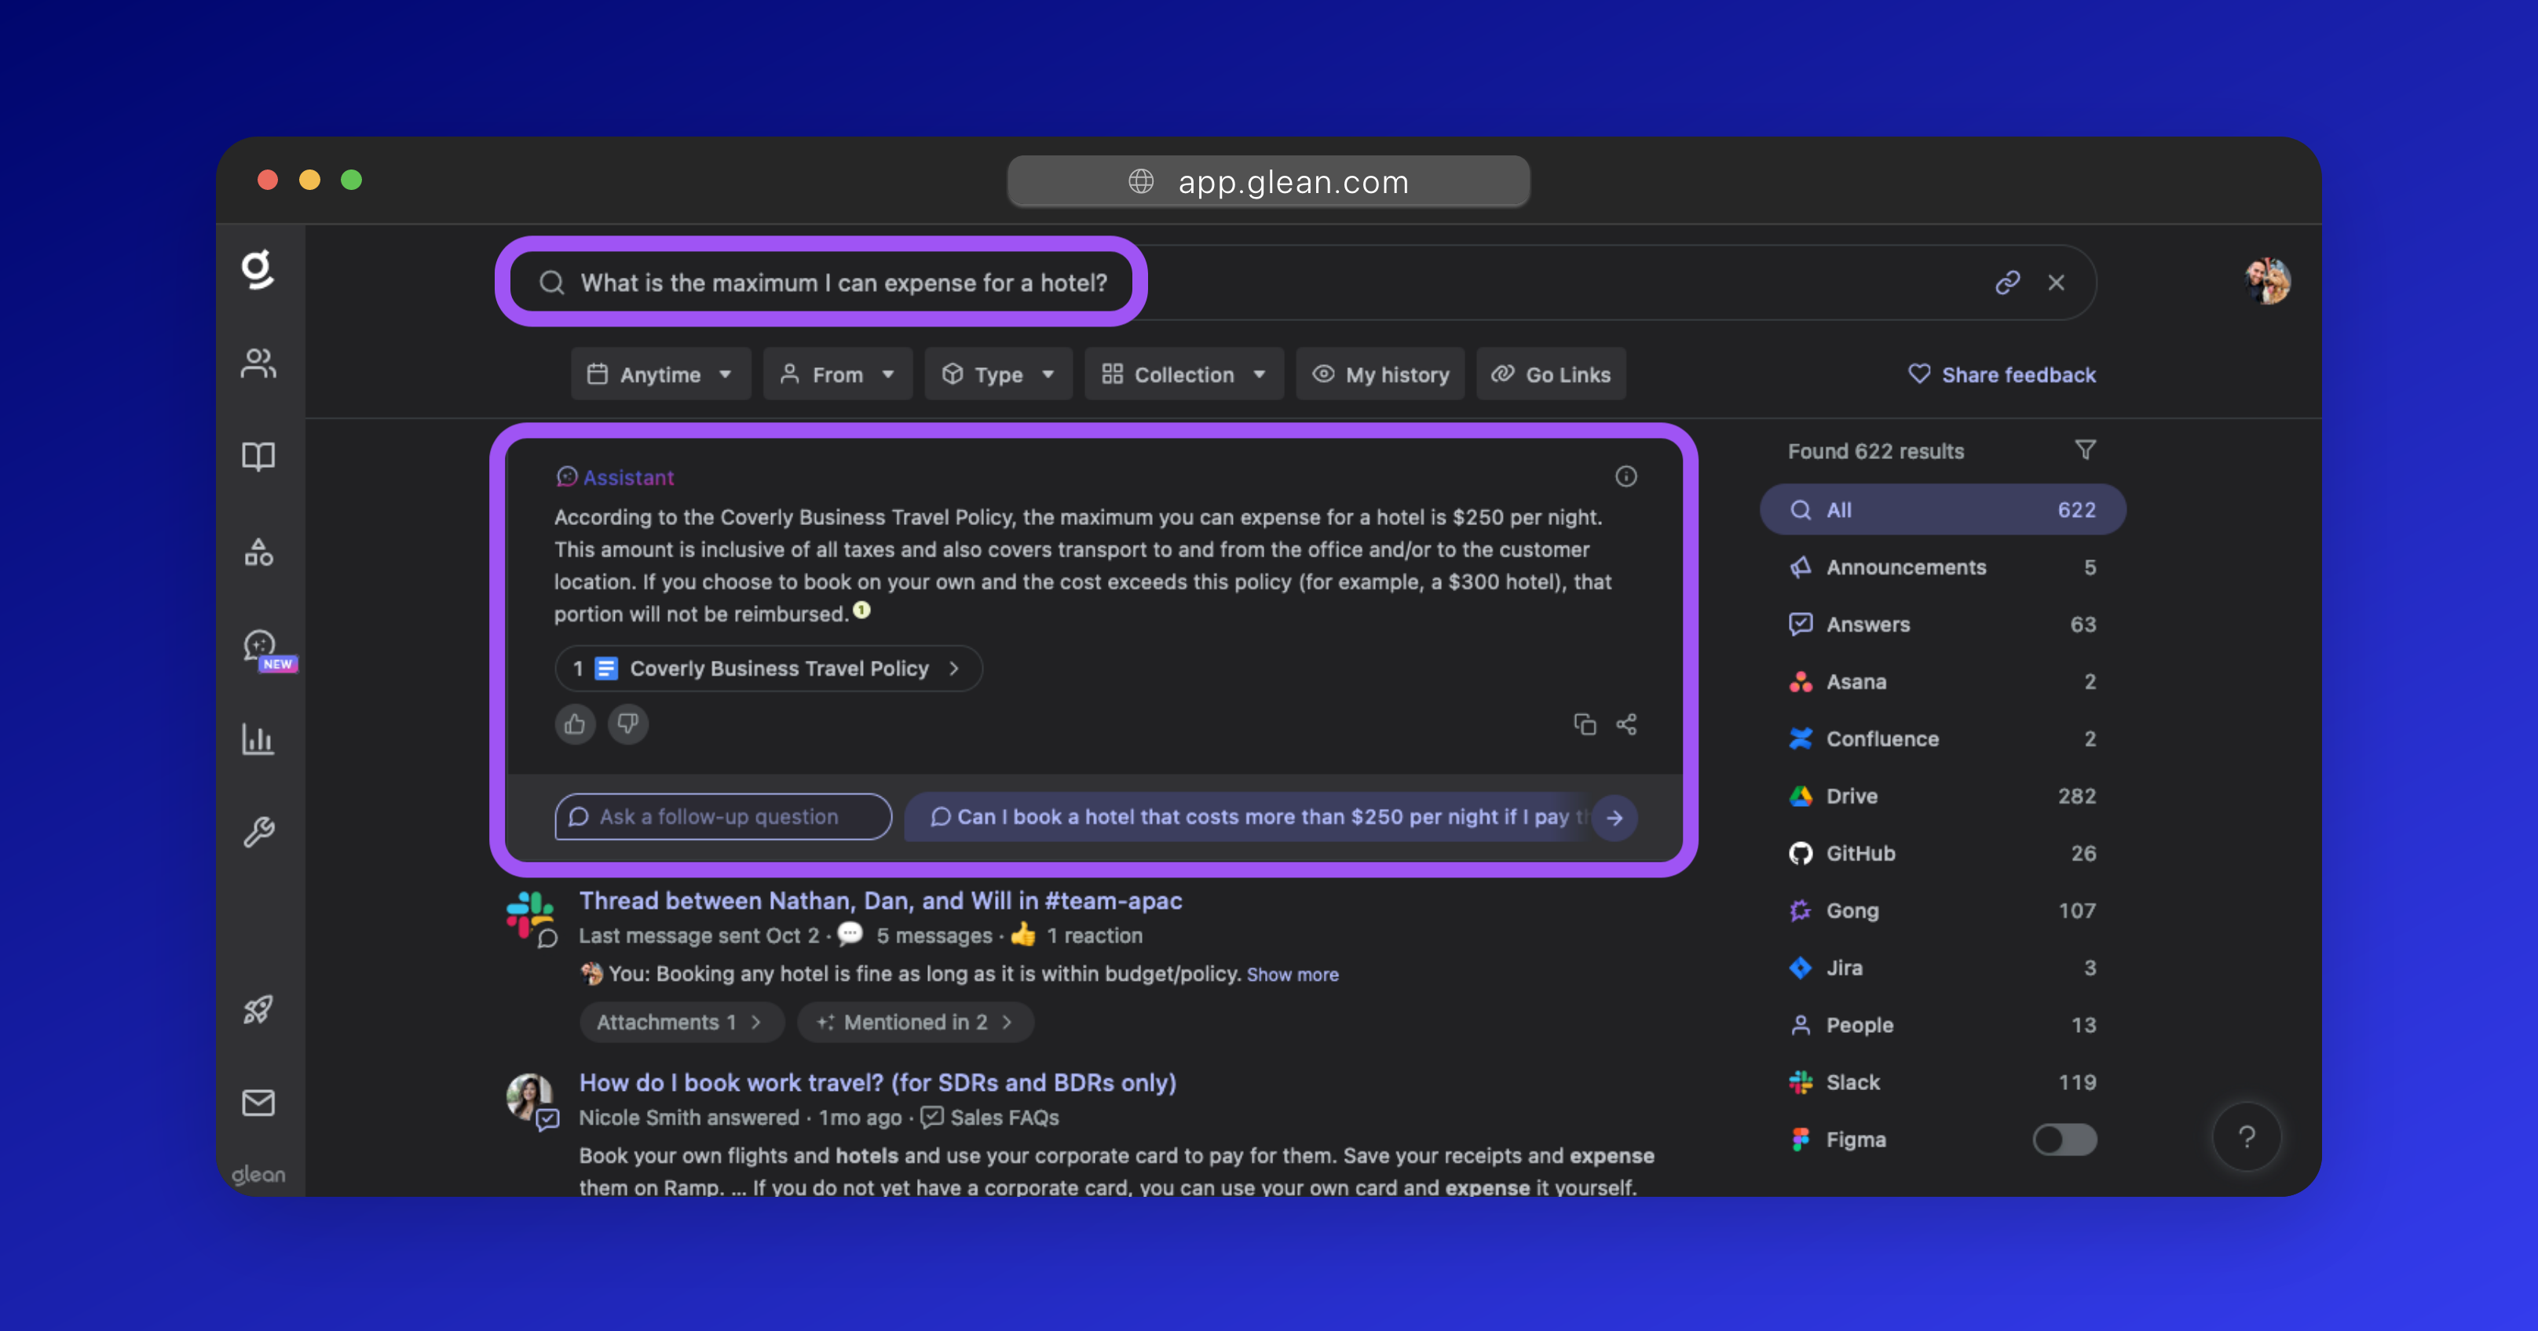Toggle the Figma source switch
This screenshot has height=1331, width=2538.
pos(2065,1139)
